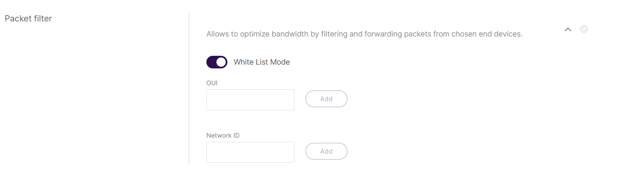
Task: Focus the Network ID input field
Action: pos(250,152)
